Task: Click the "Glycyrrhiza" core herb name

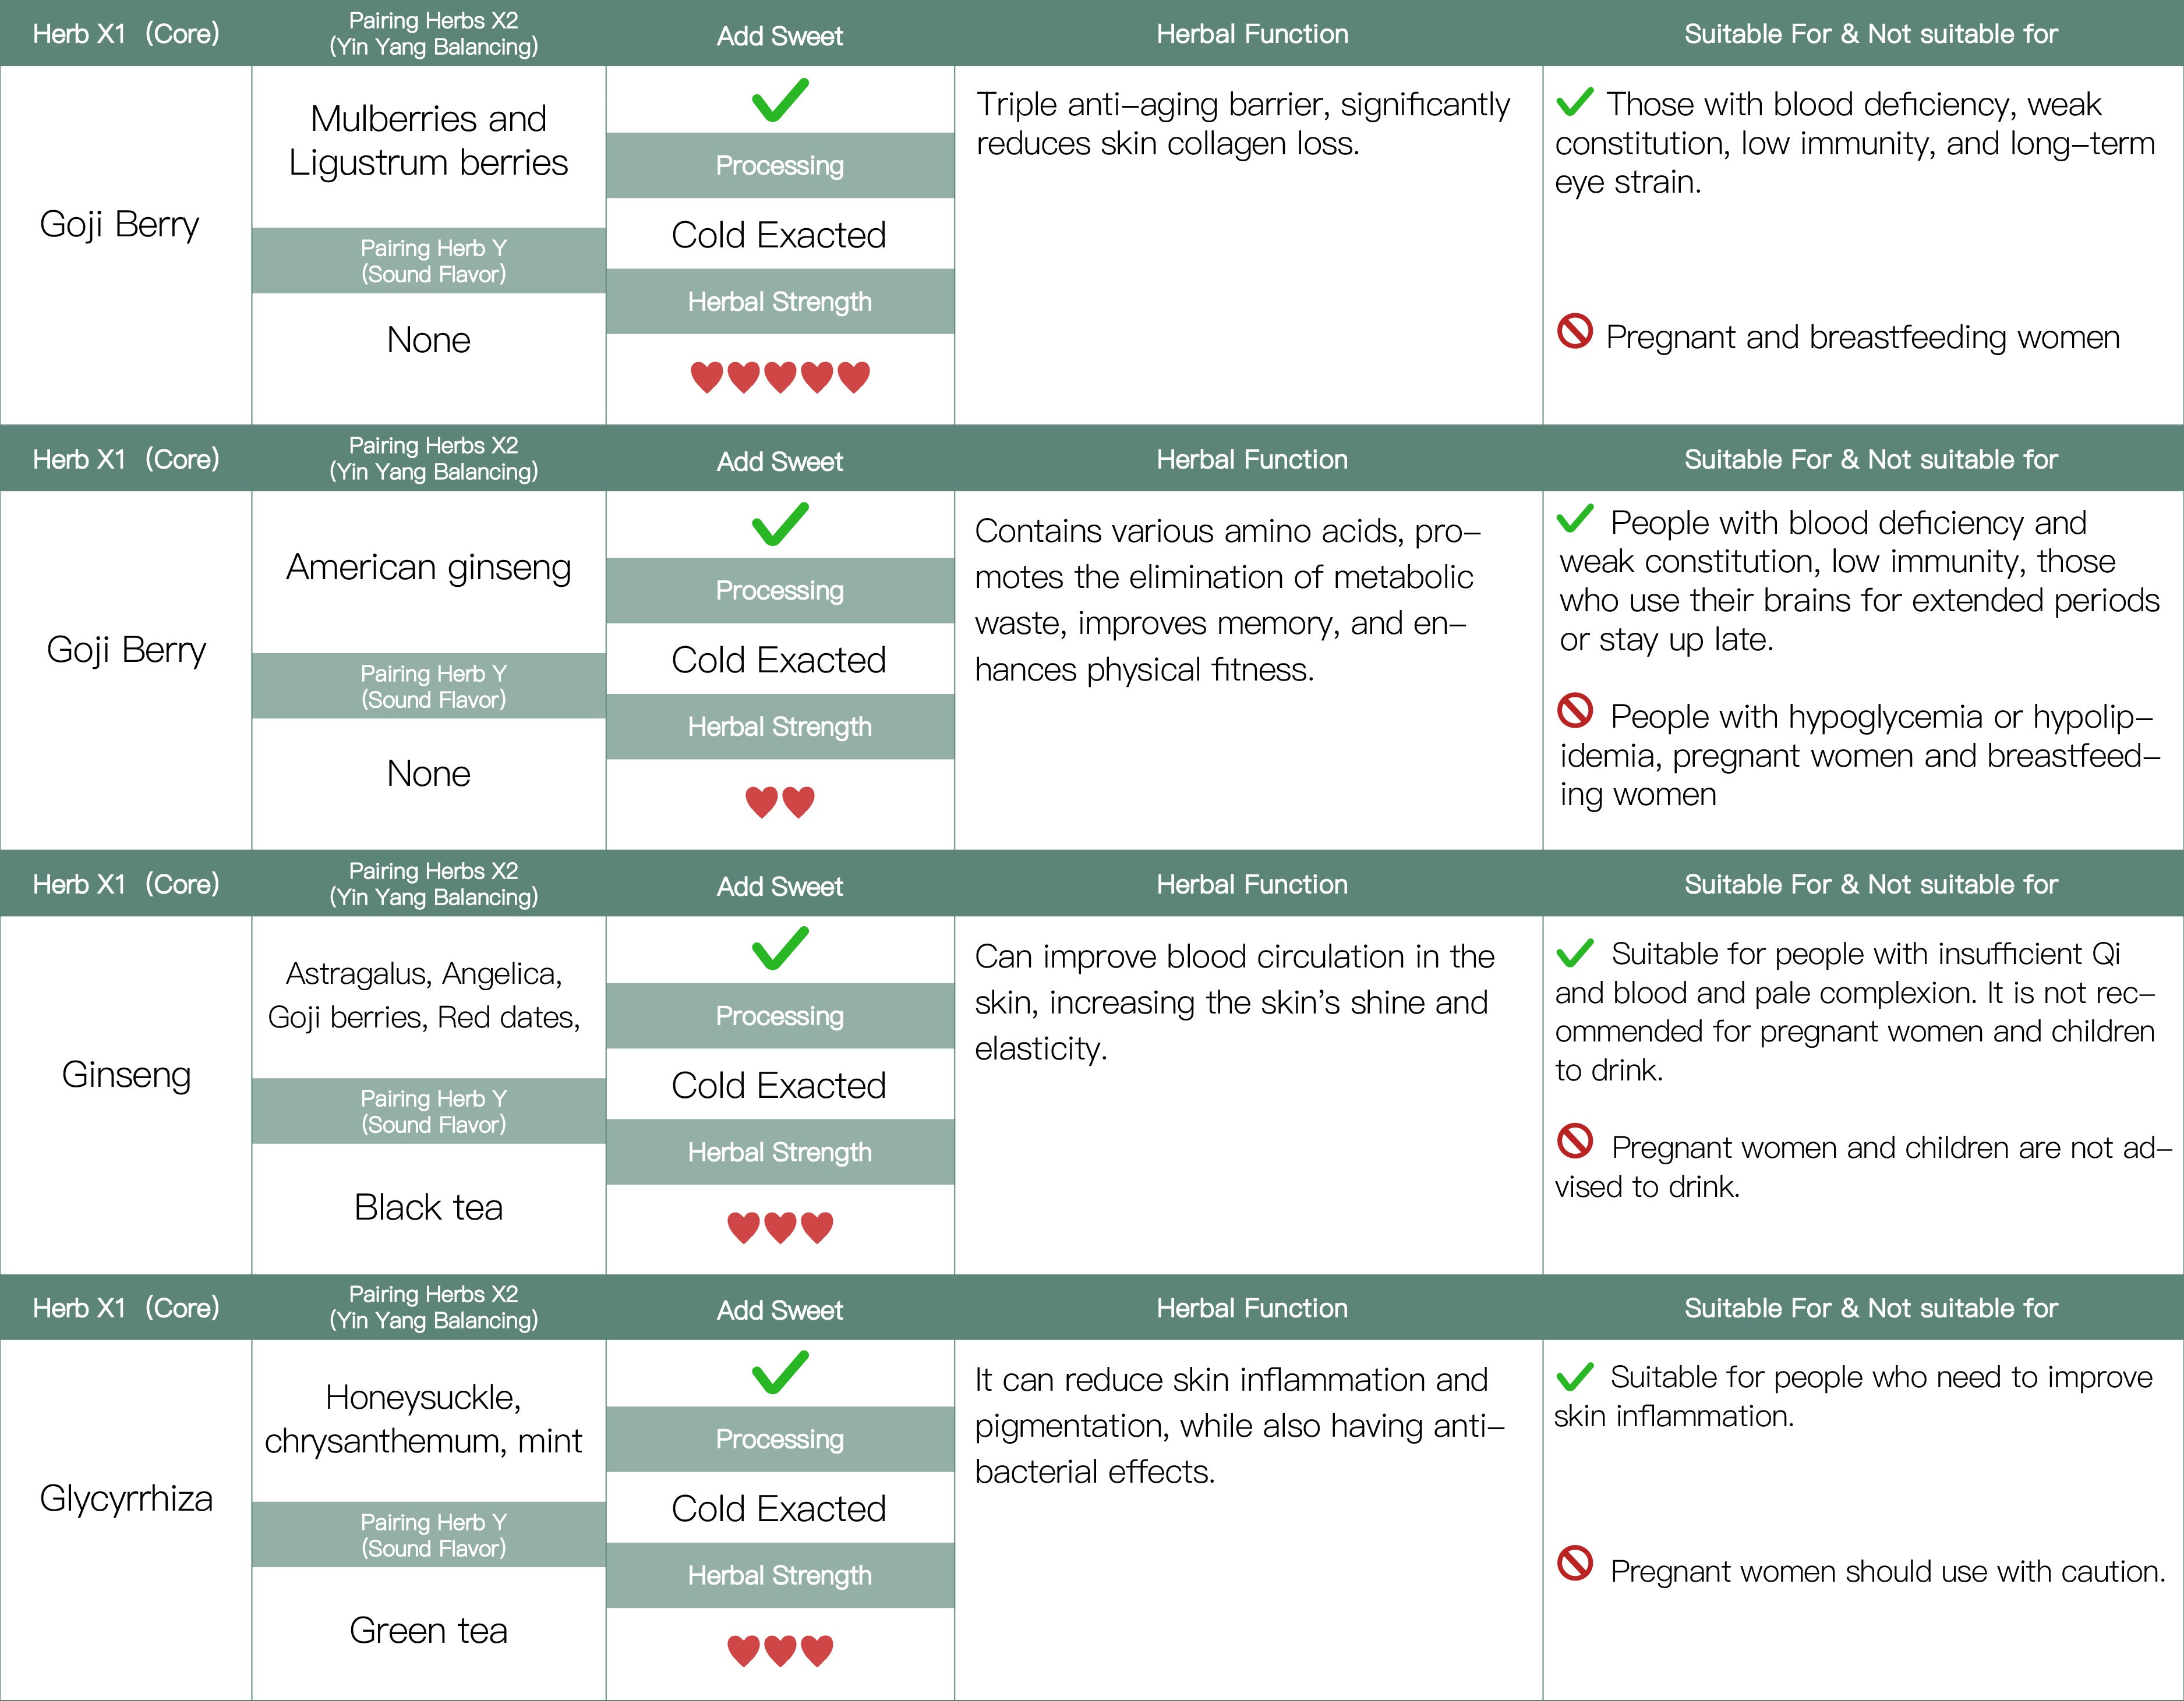Action: coord(126,1498)
